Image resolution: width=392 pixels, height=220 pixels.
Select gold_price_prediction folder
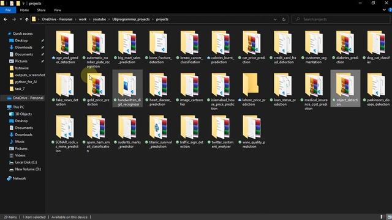click(96, 89)
